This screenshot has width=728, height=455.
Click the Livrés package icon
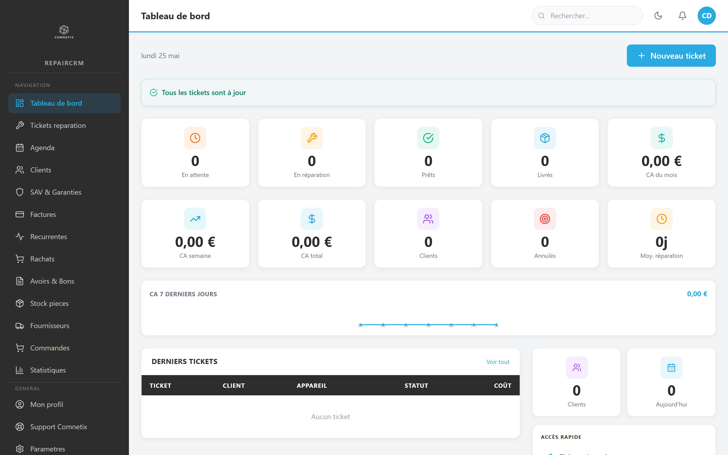pyautogui.click(x=545, y=138)
